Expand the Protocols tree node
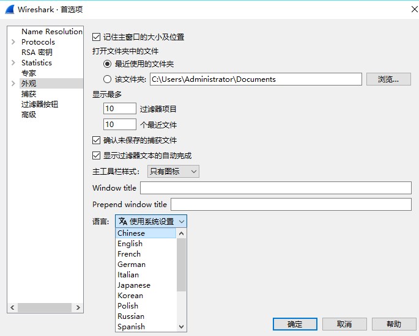The width and height of the screenshot is (419, 336). (13, 42)
